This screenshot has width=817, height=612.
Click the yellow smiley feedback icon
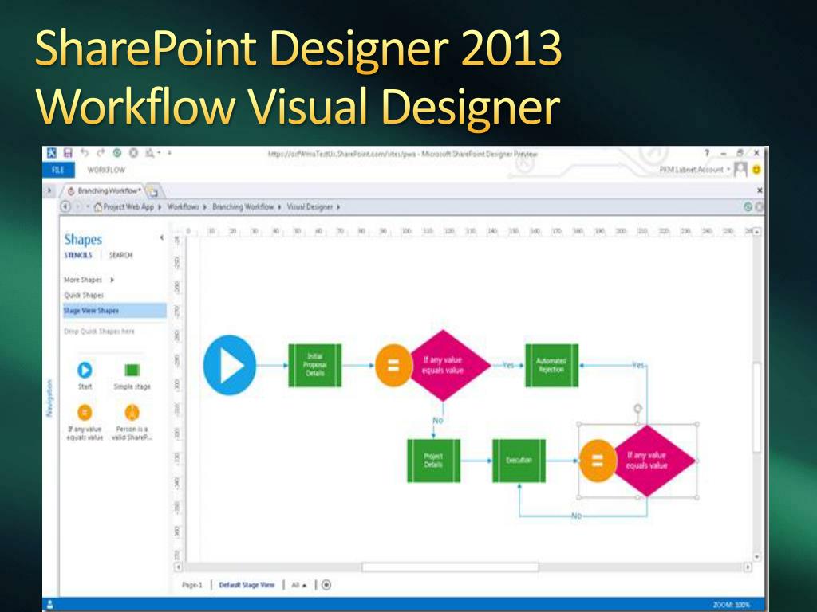[x=756, y=170]
